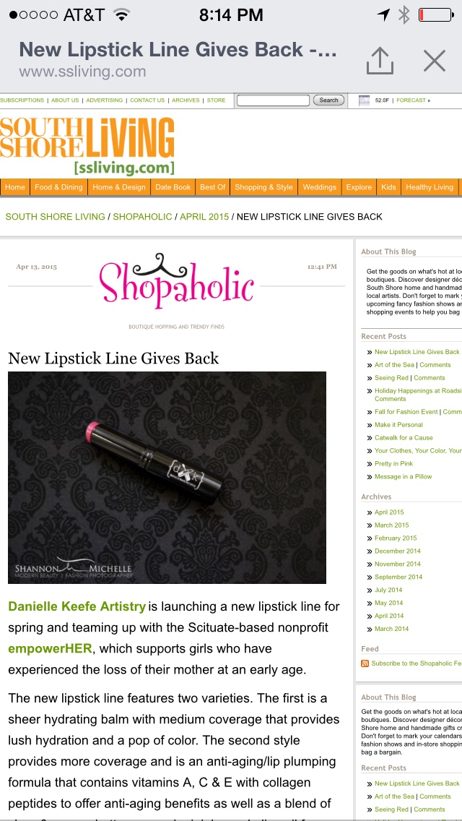Click the Subscriptions top link
The width and height of the screenshot is (462, 821).
point(22,100)
